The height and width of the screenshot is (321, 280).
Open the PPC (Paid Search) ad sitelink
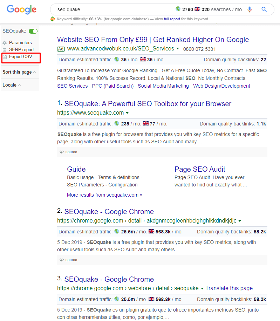(113, 86)
